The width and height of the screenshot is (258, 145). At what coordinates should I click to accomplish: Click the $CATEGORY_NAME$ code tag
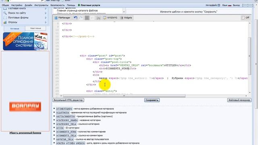click(67, 120)
